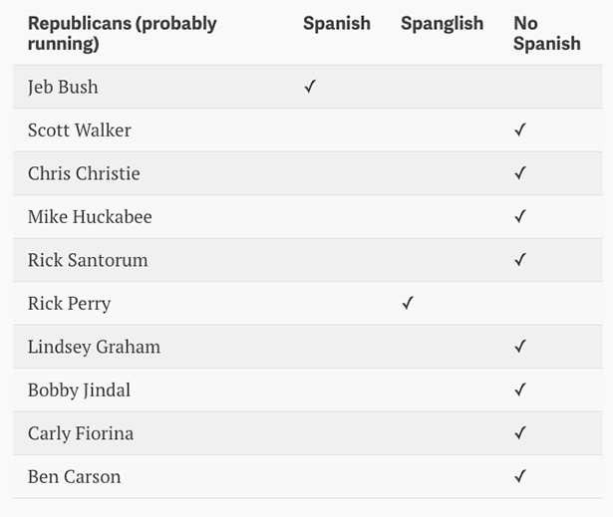The image size is (613, 517).
Task: Click Scott Walker's No Spanish checkmark
Action: tap(519, 130)
